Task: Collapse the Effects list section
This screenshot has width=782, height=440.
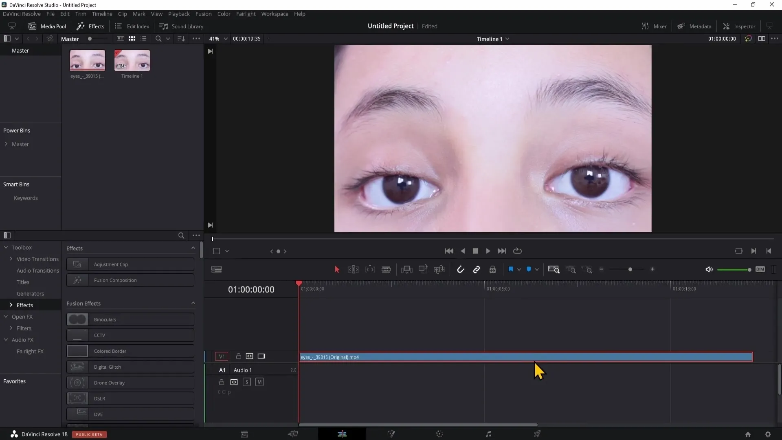Action: tap(193, 248)
